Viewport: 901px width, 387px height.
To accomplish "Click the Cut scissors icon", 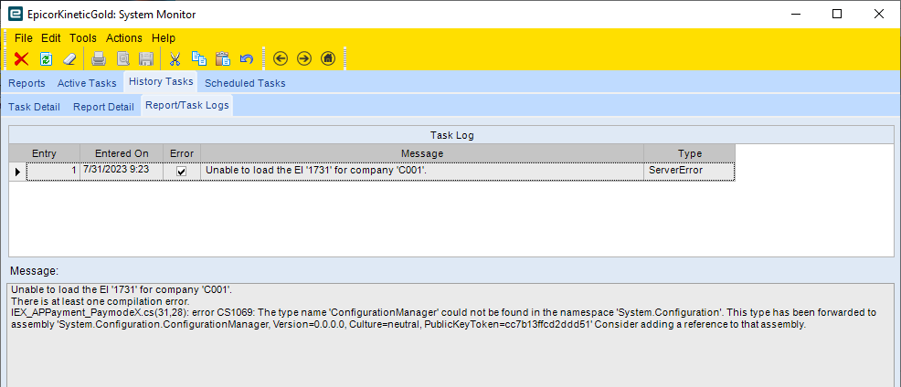I will 175,58.
